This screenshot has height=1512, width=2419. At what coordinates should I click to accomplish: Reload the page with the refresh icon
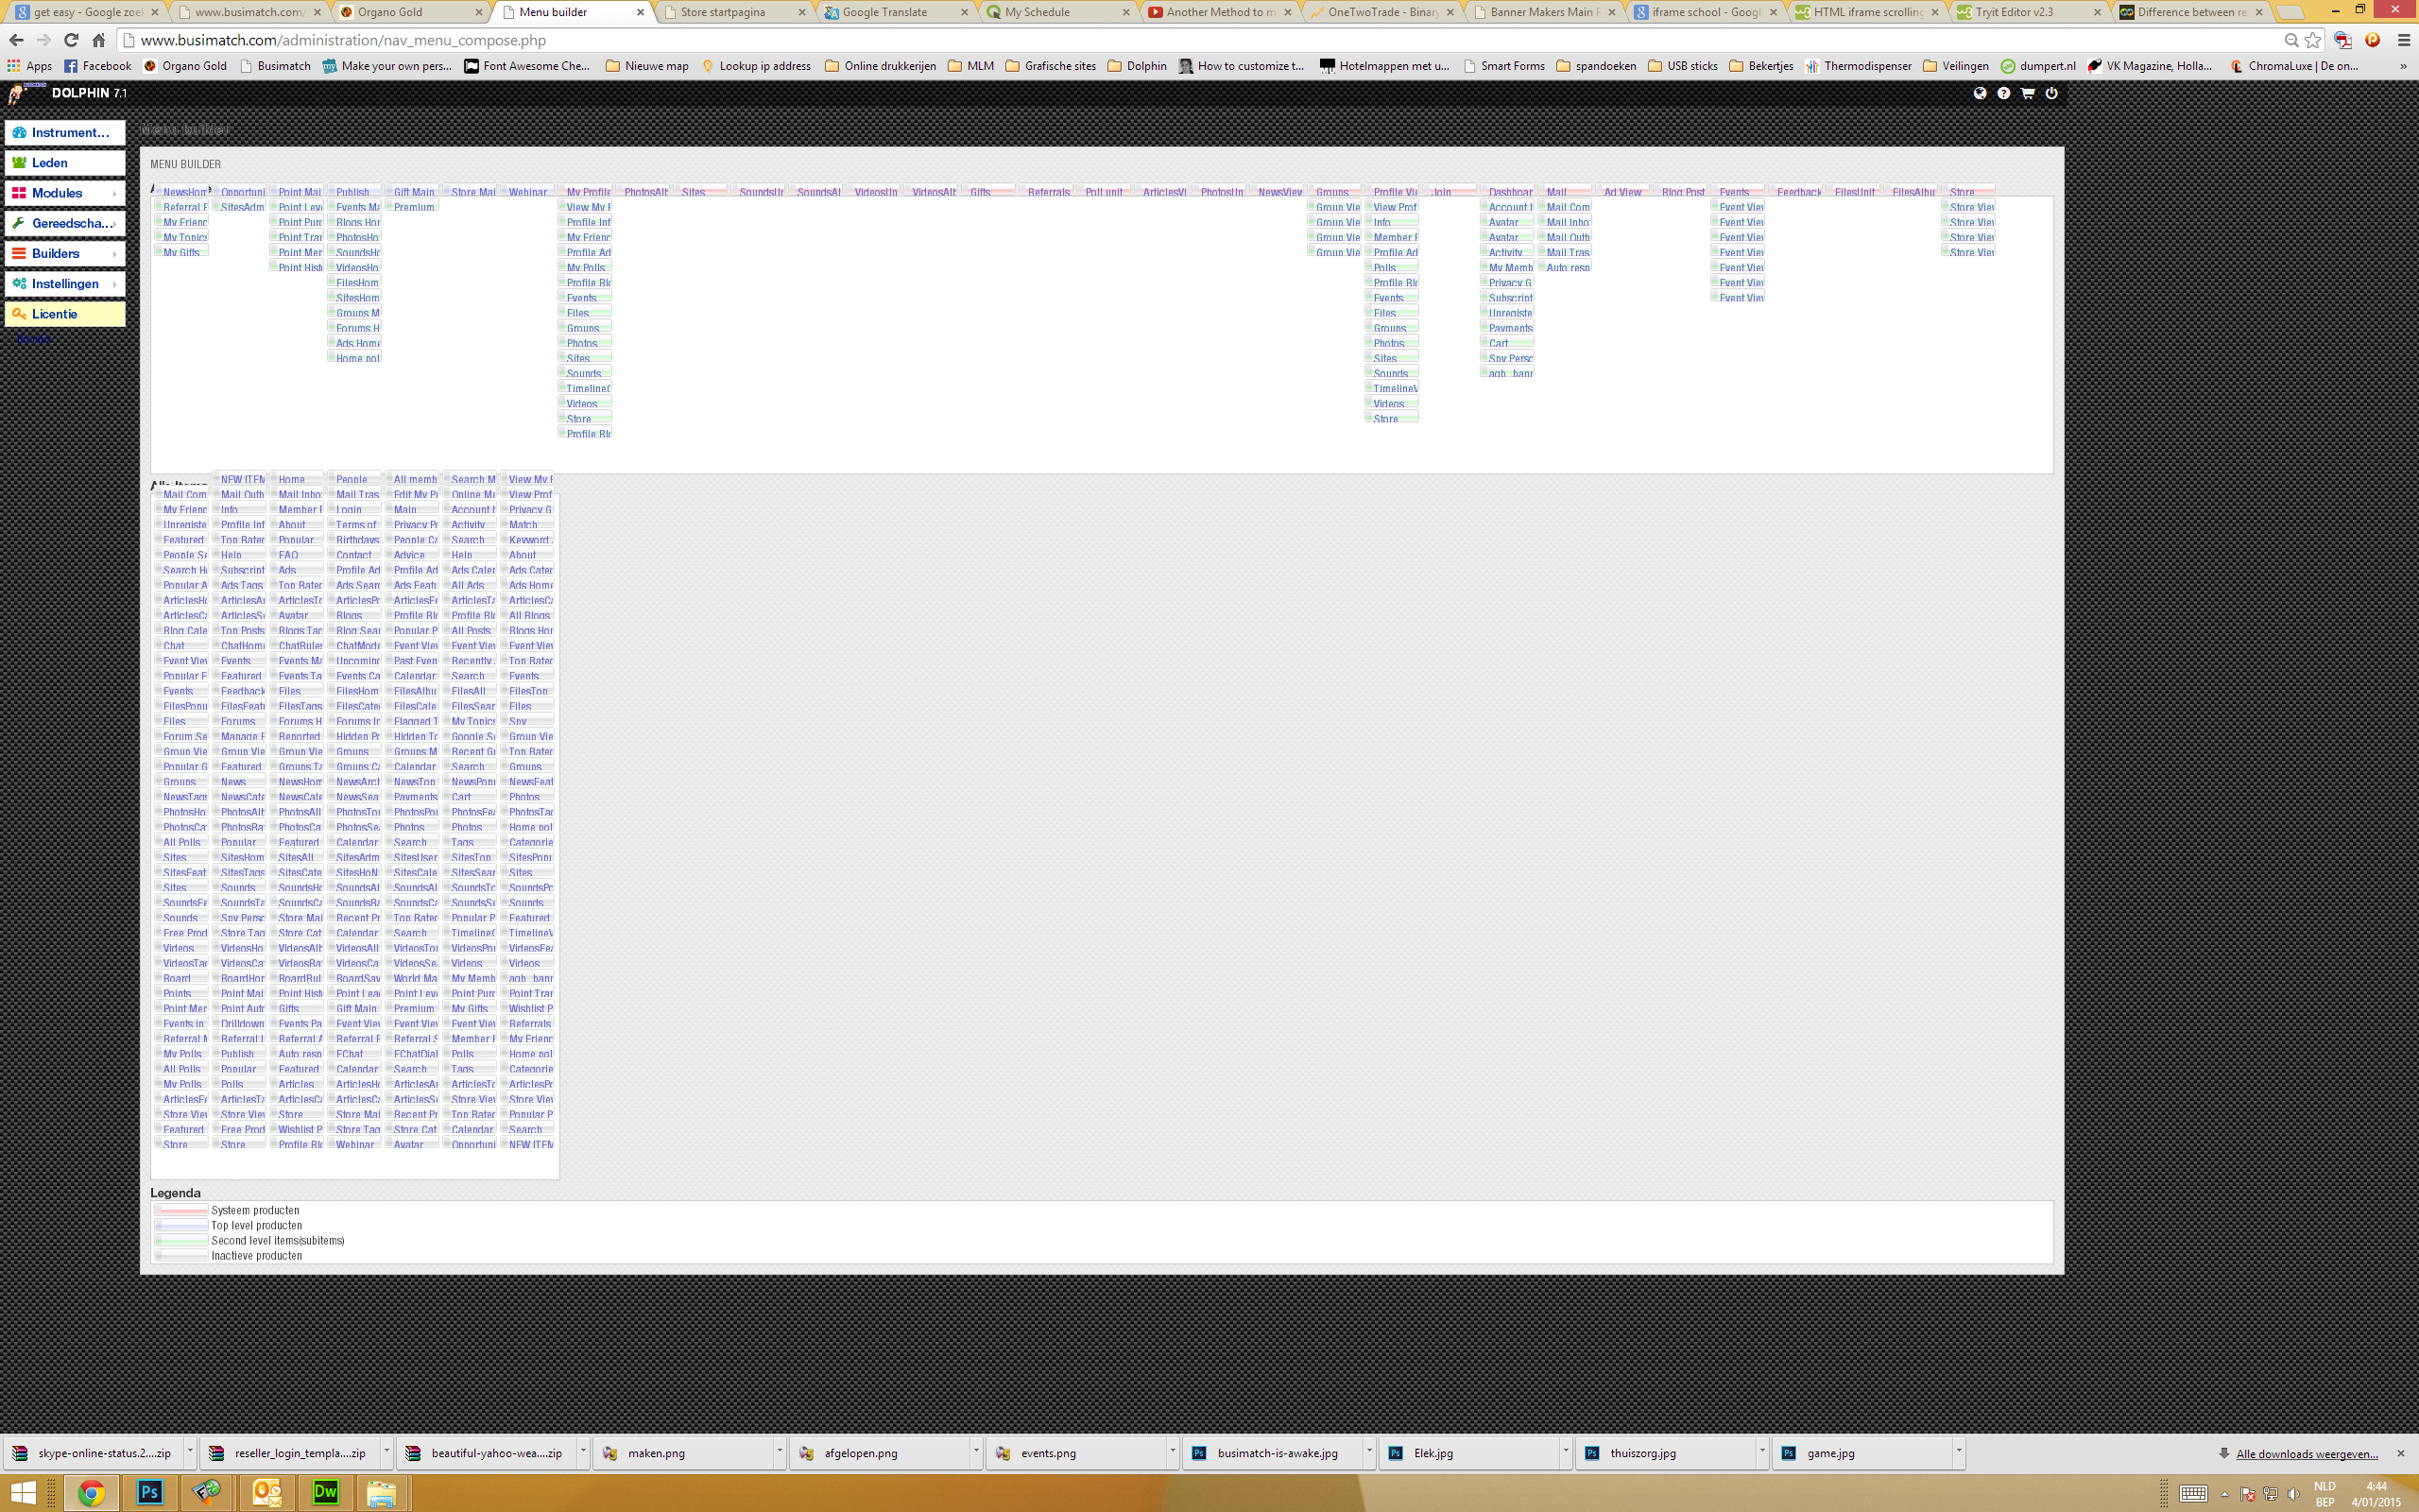(x=71, y=40)
